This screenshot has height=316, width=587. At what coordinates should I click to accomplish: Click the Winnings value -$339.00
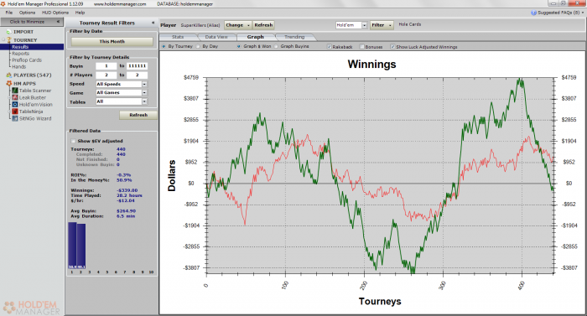pos(127,190)
